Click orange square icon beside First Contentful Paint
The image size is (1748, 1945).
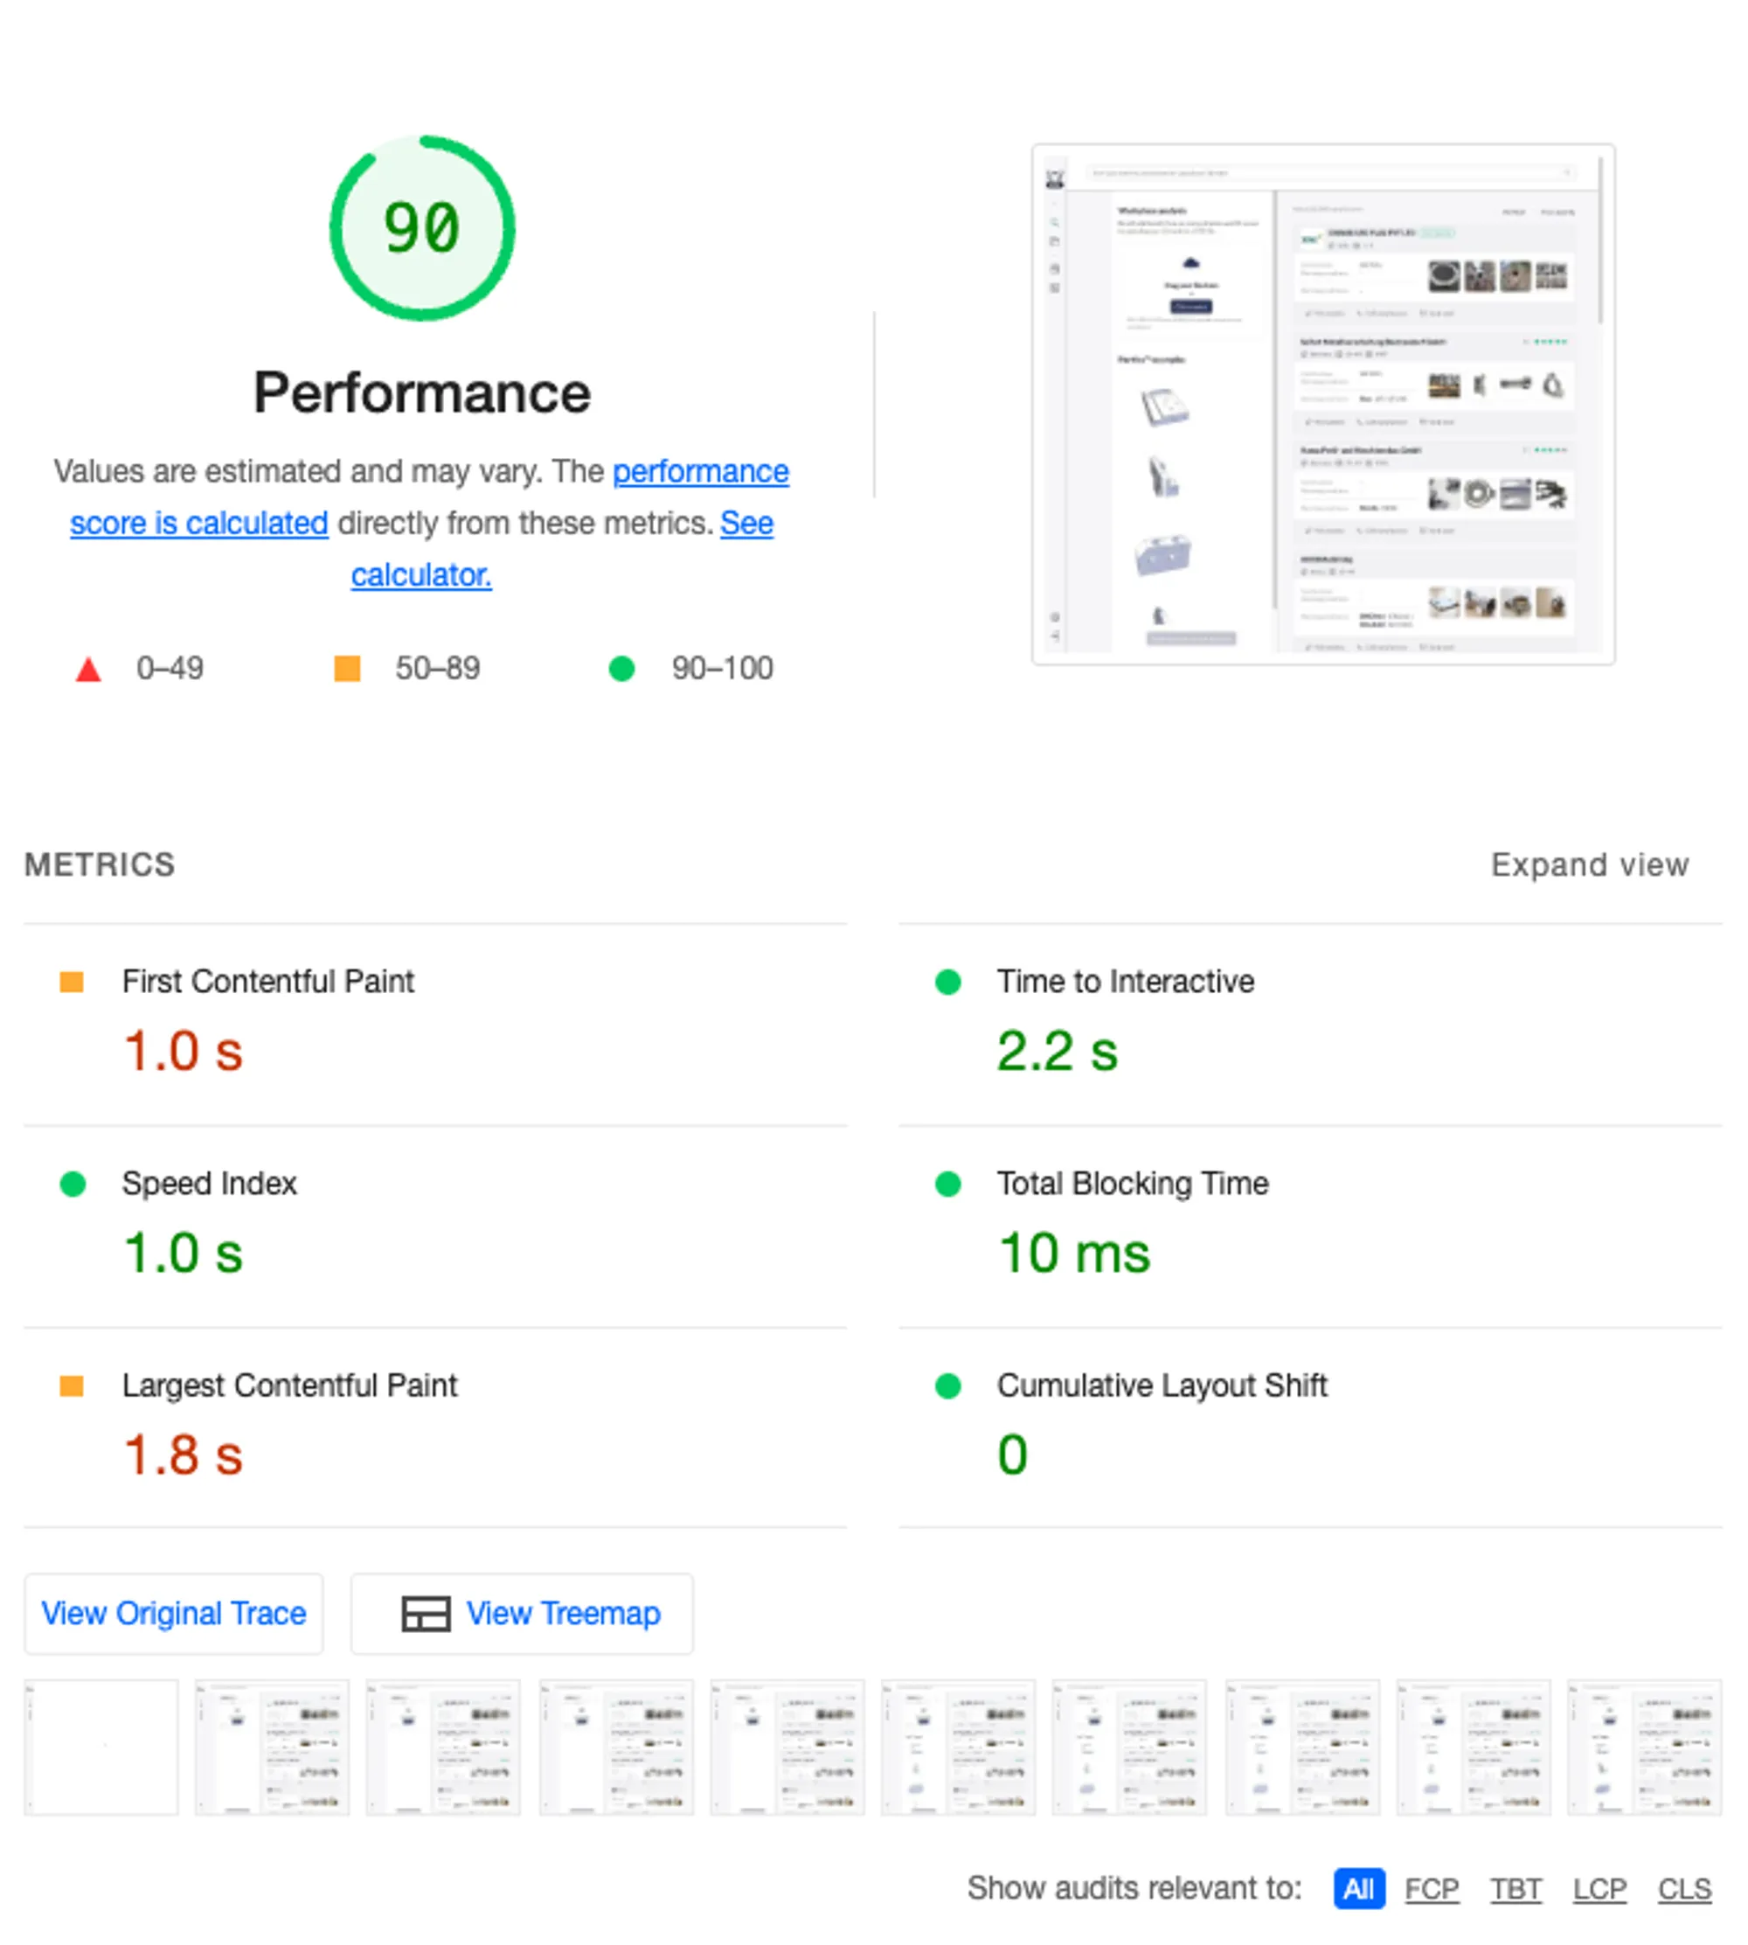coord(72,982)
